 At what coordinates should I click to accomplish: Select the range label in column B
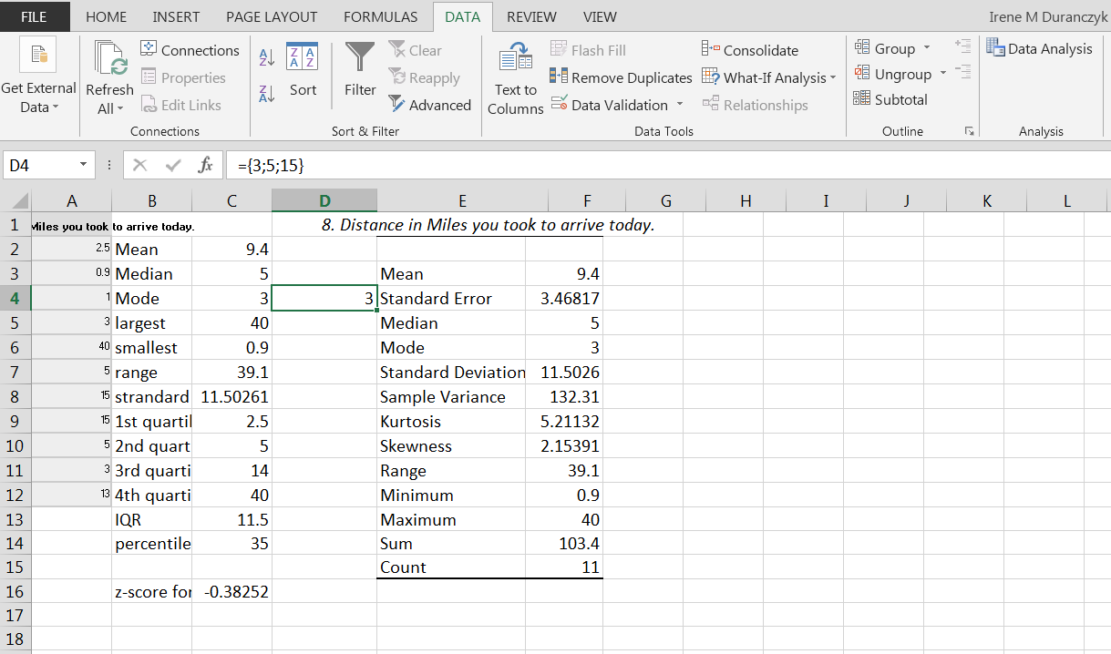tap(151, 373)
